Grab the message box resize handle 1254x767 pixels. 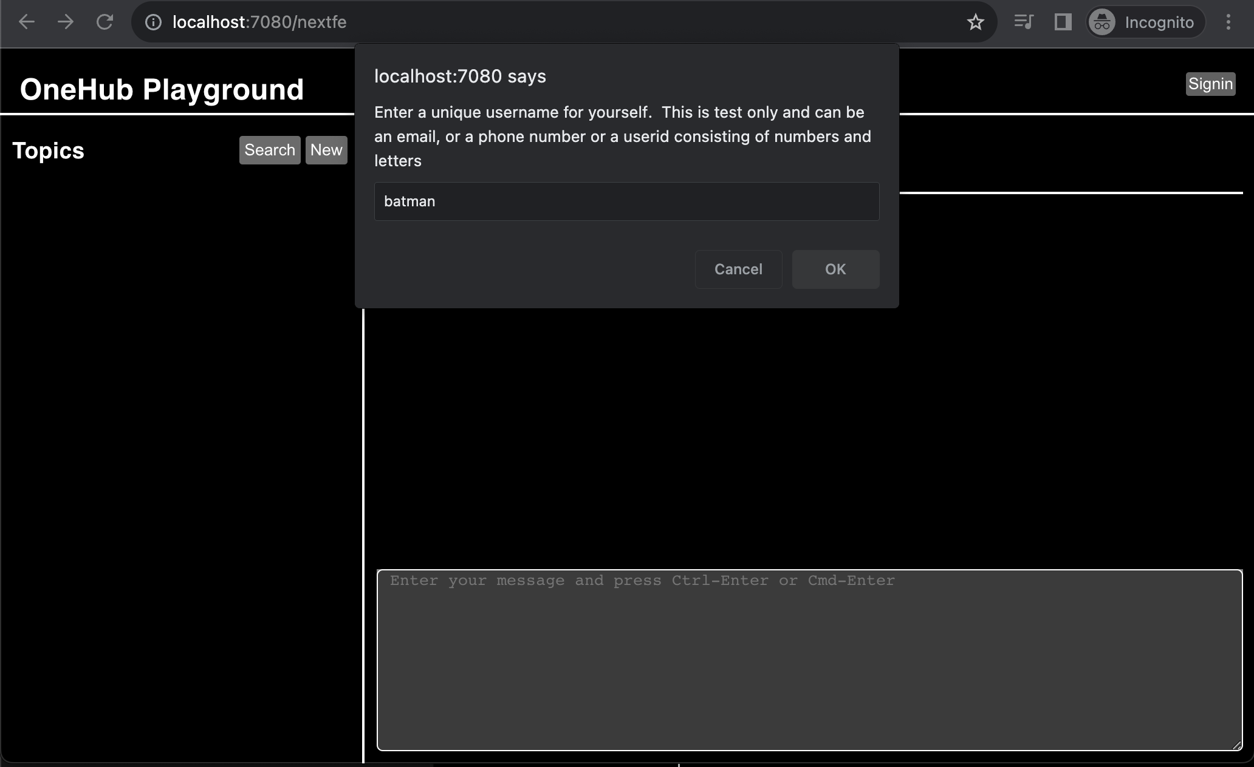coord(1236,745)
